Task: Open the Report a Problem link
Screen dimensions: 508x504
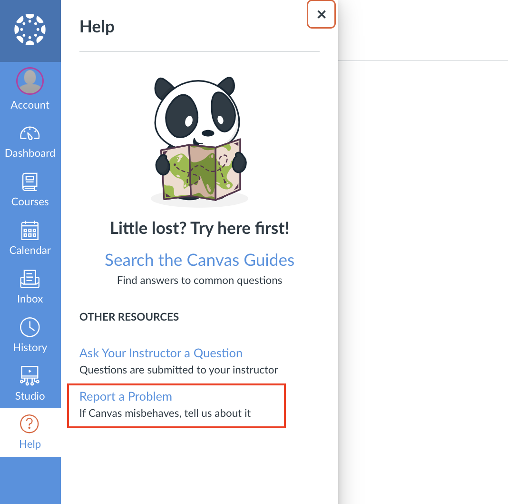Action: (x=126, y=397)
